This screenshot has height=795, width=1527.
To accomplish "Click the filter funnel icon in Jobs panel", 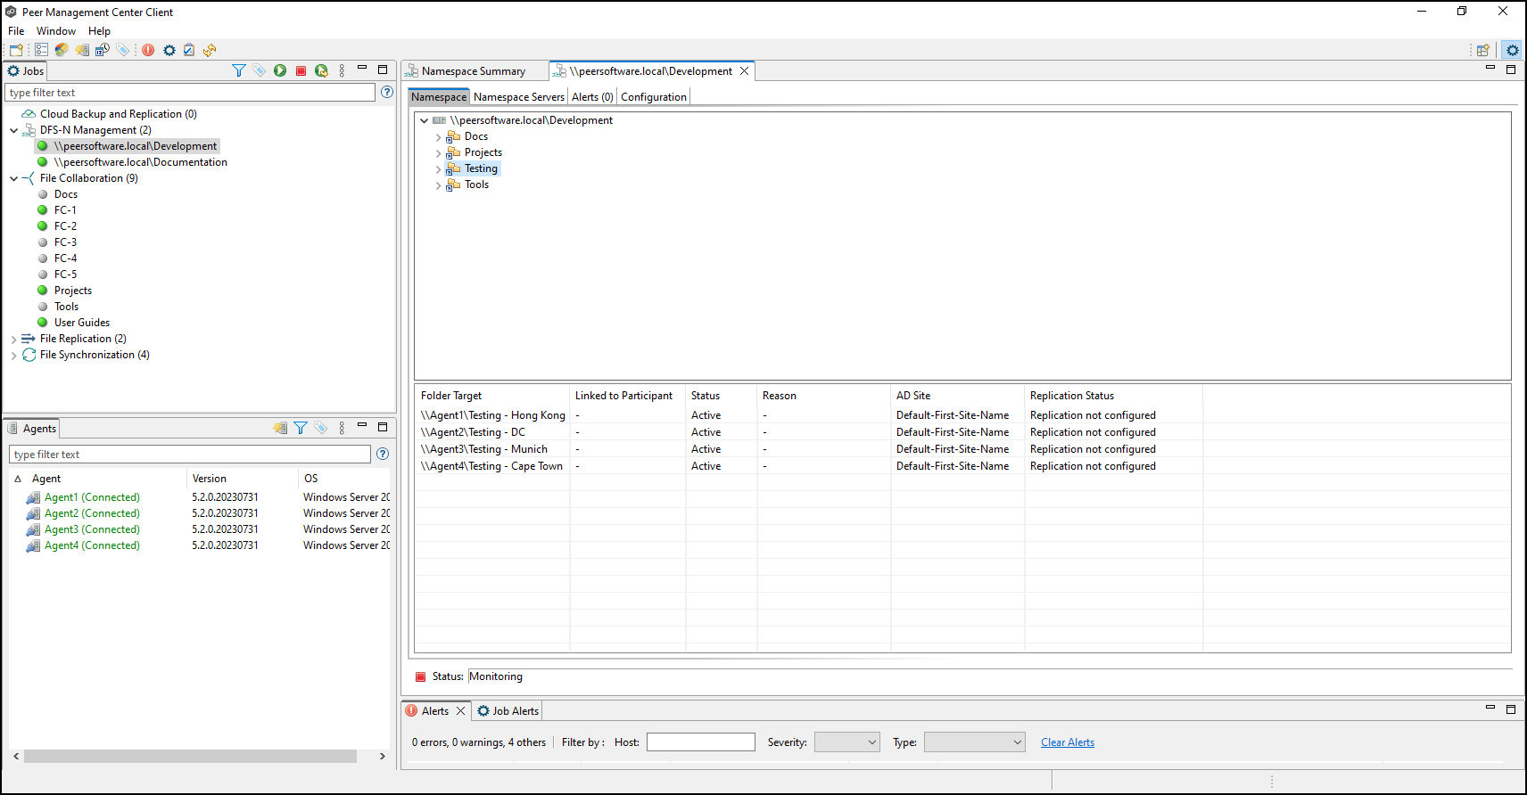I will pyautogui.click(x=238, y=70).
